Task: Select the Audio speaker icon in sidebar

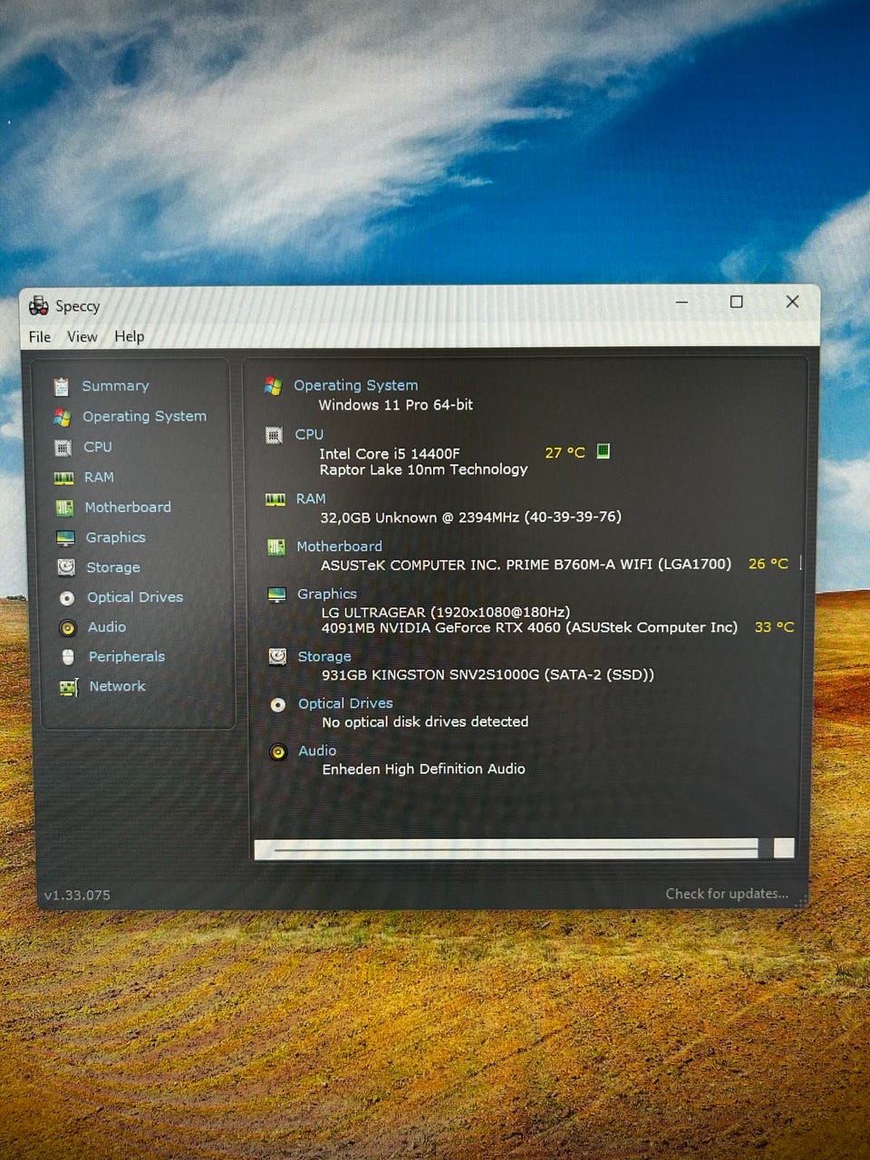Action: pyautogui.click(x=67, y=628)
